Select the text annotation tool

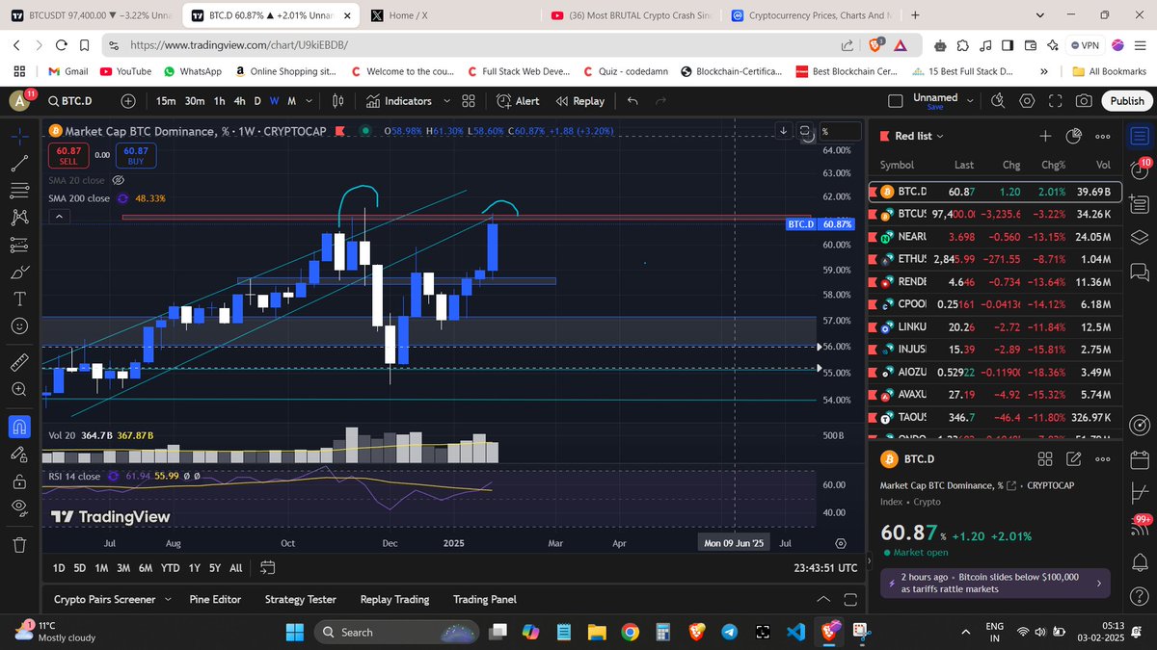point(19,299)
